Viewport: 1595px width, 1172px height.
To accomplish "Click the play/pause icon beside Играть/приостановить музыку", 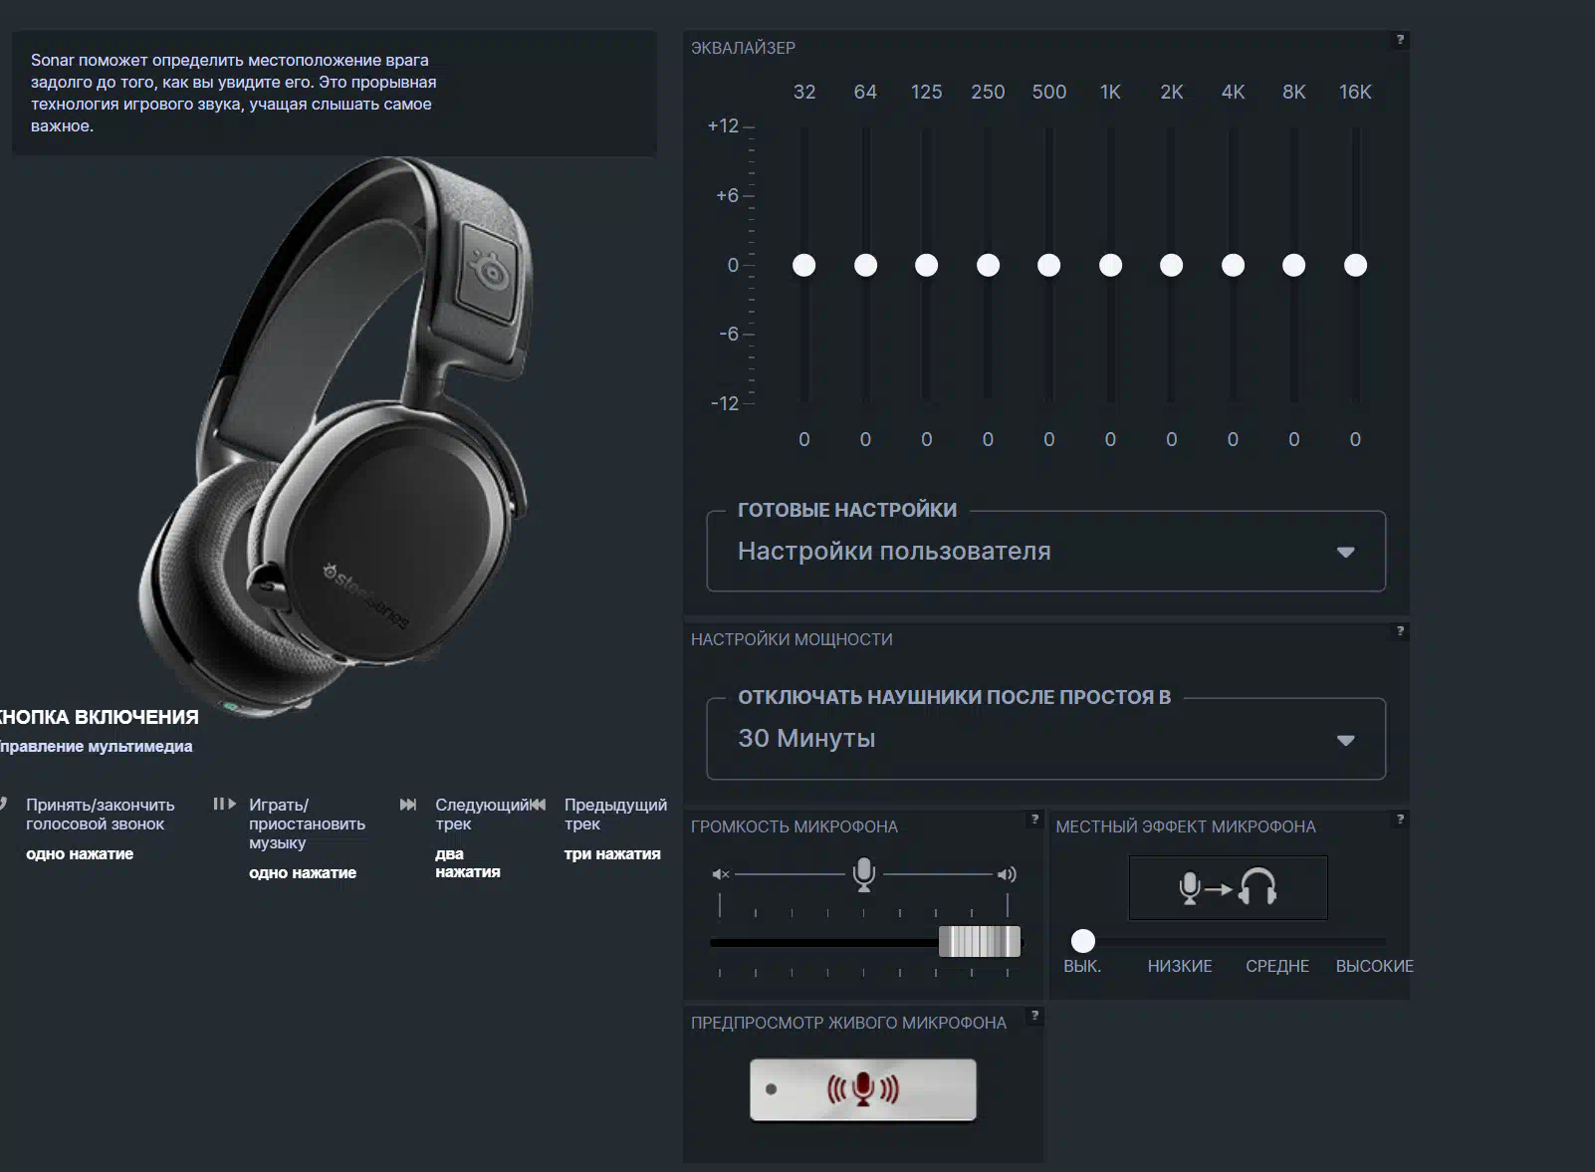I will [x=224, y=805].
